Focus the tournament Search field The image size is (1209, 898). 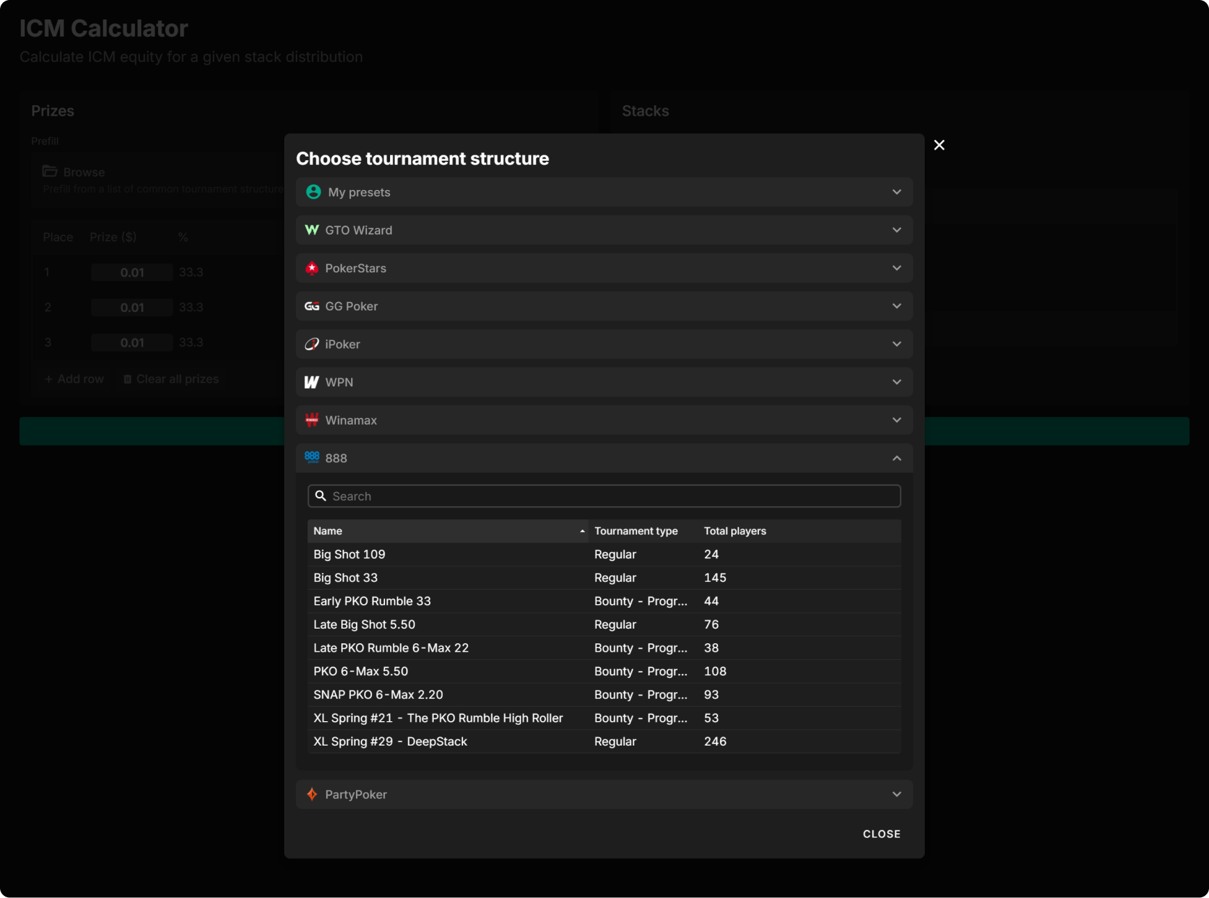[604, 496]
